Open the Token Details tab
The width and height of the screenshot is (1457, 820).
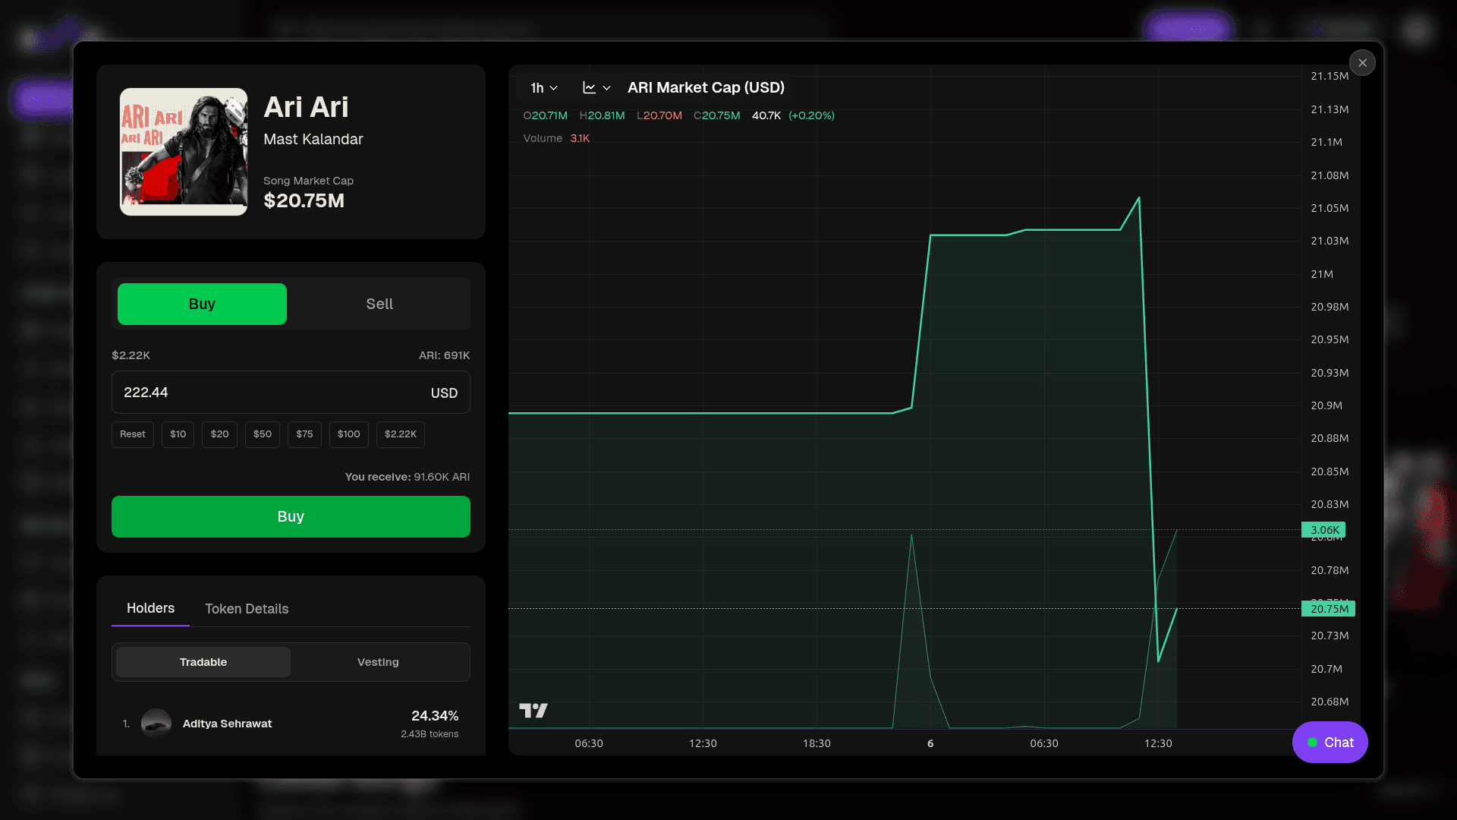coord(247,609)
